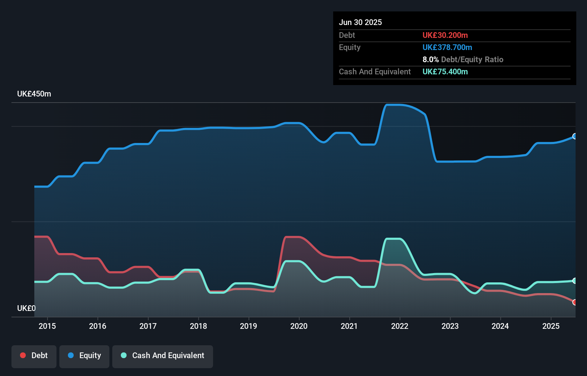Select the Equity endpoint marker on the chart

click(575, 137)
